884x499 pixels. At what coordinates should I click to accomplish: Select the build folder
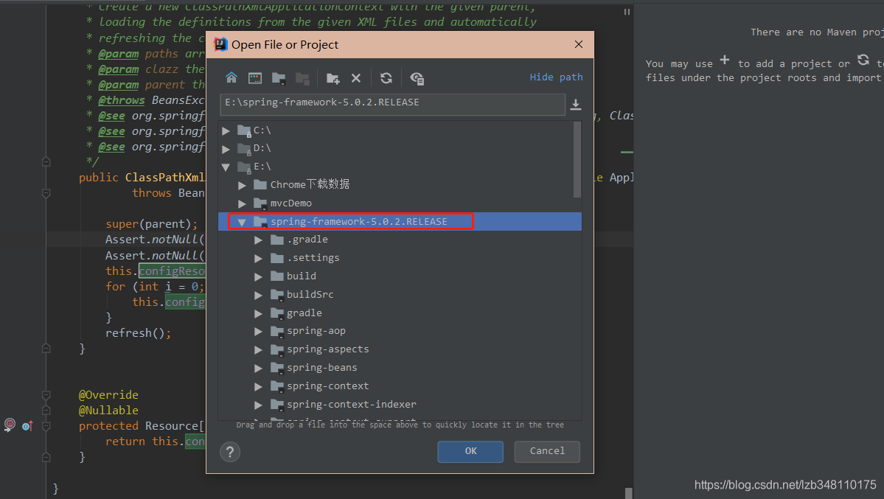pos(400,276)
